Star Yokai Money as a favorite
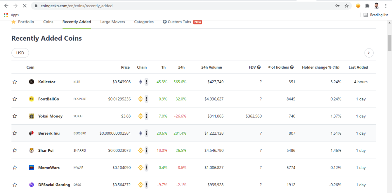The width and height of the screenshot is (392, 193). (15, 116)
